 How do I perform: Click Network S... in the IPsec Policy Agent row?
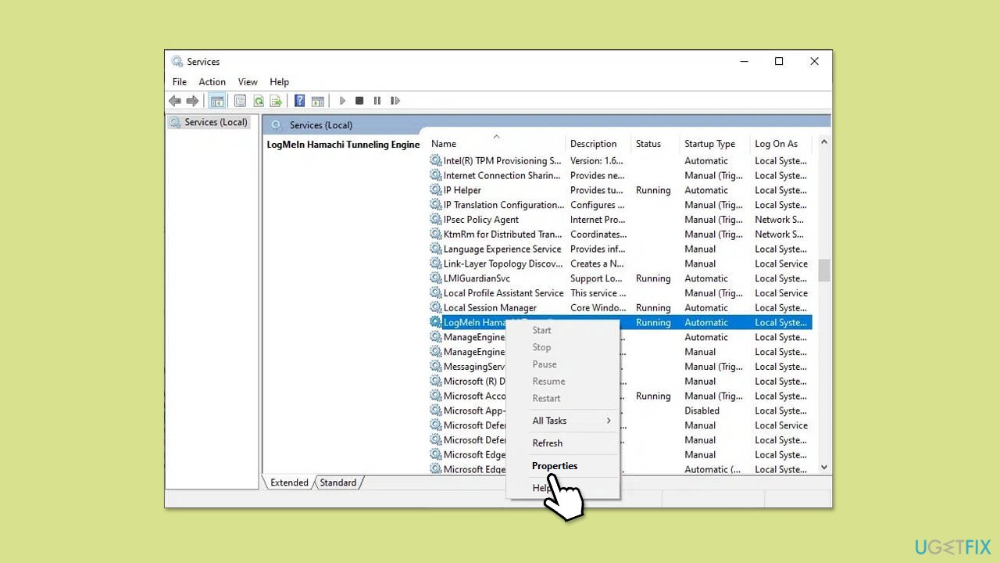pyautogui.click(x=779, y=220)
